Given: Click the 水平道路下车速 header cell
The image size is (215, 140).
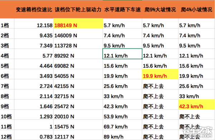Looking at the screenshot, I should [x=123, y=10].
